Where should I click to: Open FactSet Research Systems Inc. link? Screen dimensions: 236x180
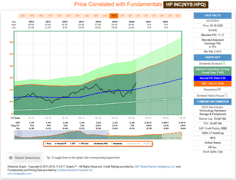coord(75,170)
